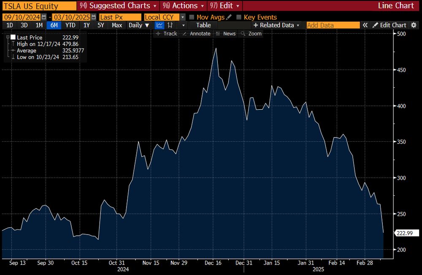Click the Last Price white legend swatch
Screen dimensions: 422x275
(x=13, y=37)
